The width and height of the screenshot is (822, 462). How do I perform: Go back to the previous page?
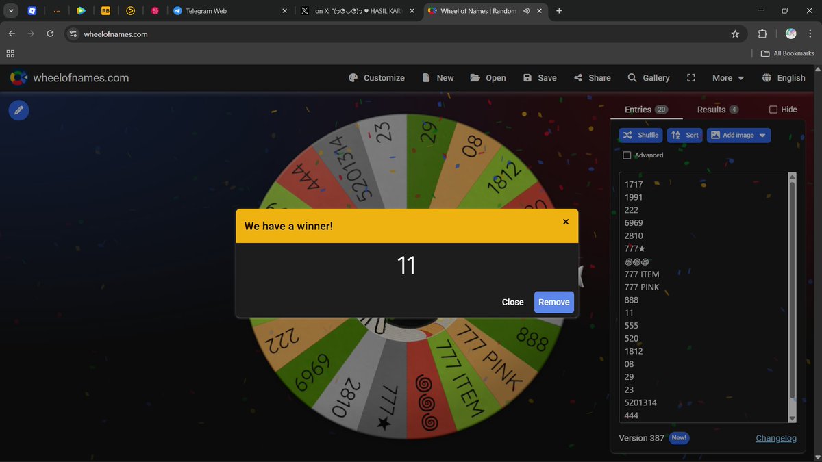[x=12, y=34]
